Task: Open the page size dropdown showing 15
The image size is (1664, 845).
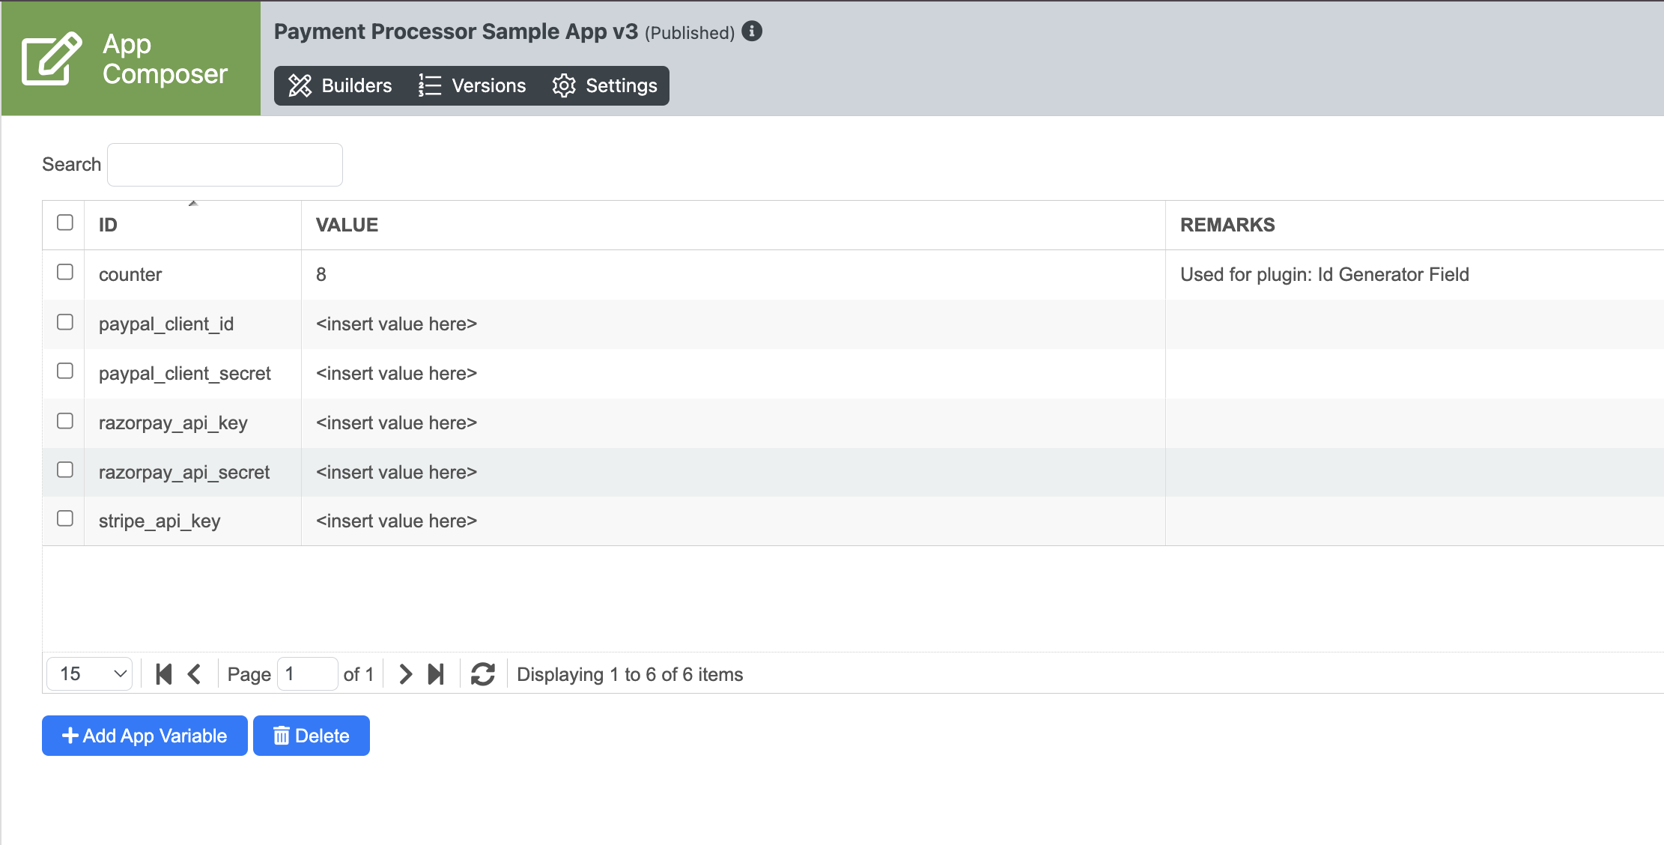Action: [x=90, y=673]
